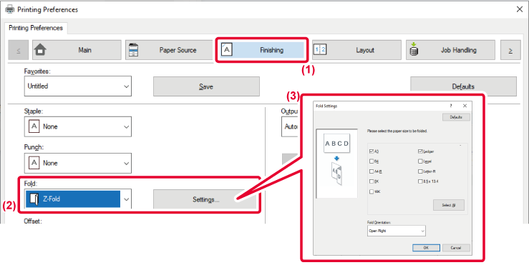
Task: Open Job Handling tab with database icon
Action: (x=450, y=50)
